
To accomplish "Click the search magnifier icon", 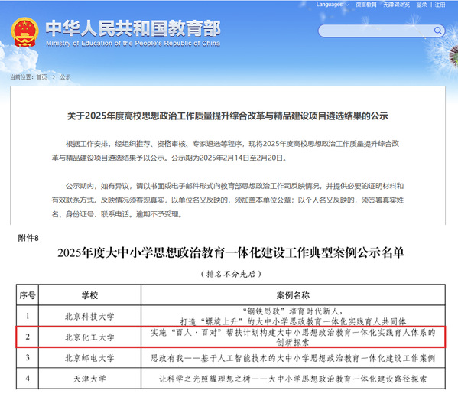I will (x=437, y=31).
